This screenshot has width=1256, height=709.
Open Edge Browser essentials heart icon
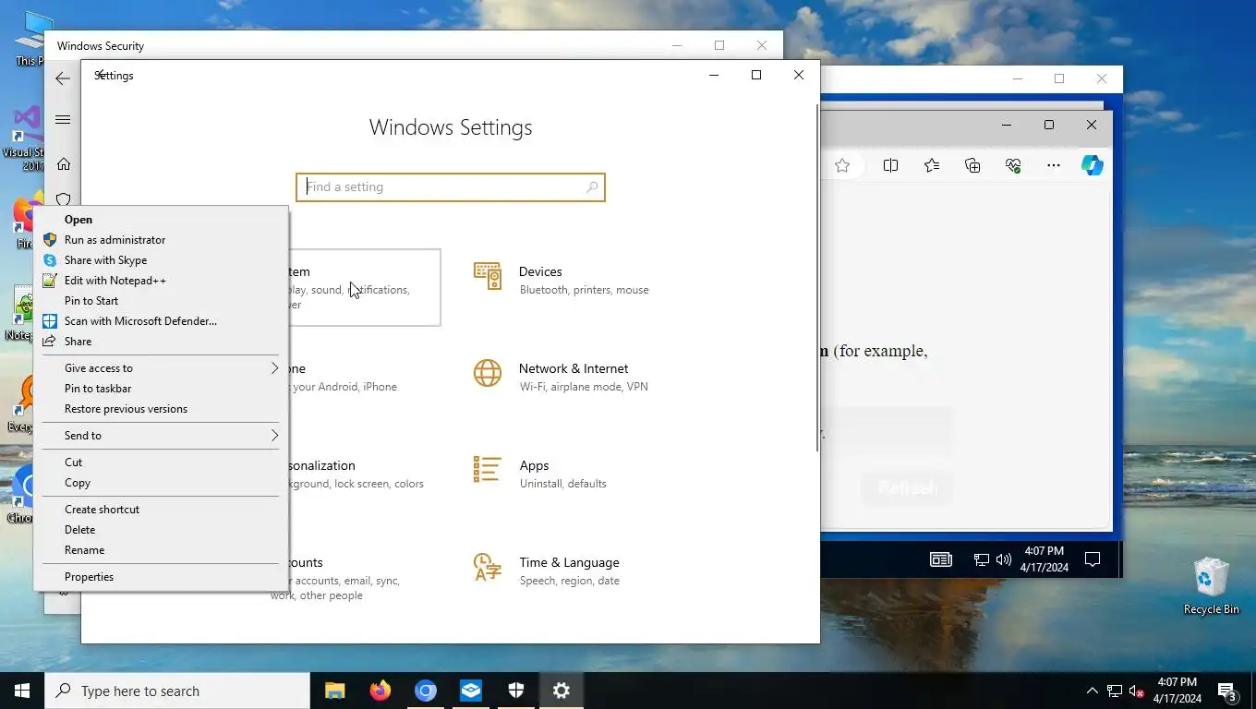[x=1013, y=165]
